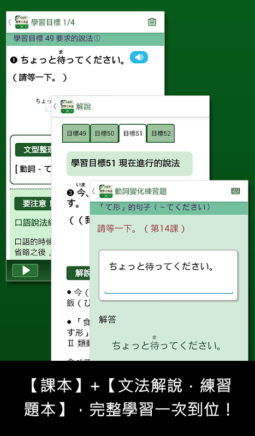Play audio for ちょっと待ってください sentence
Viewport: 255px width, 436px height.
(139, 57)
